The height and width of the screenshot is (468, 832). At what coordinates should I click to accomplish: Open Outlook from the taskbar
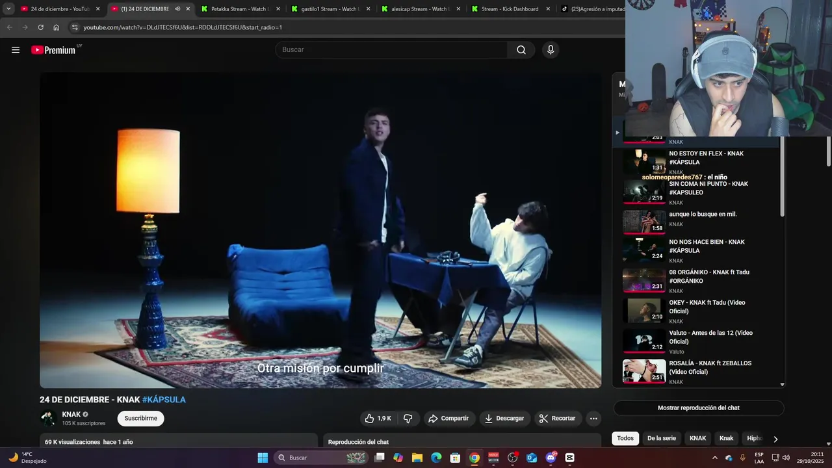[532, 458]
